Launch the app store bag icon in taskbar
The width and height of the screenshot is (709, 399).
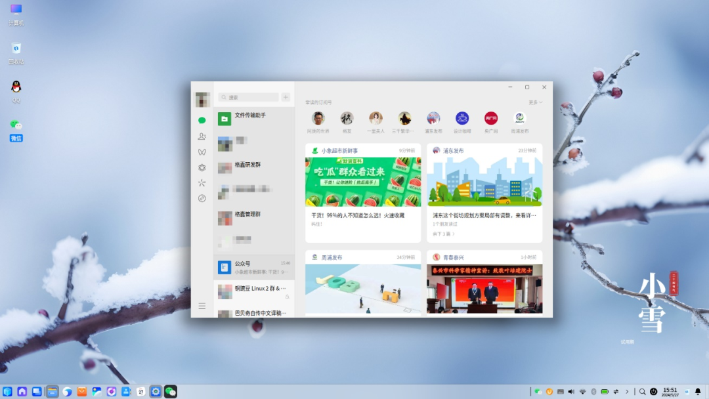pos(82,392)
